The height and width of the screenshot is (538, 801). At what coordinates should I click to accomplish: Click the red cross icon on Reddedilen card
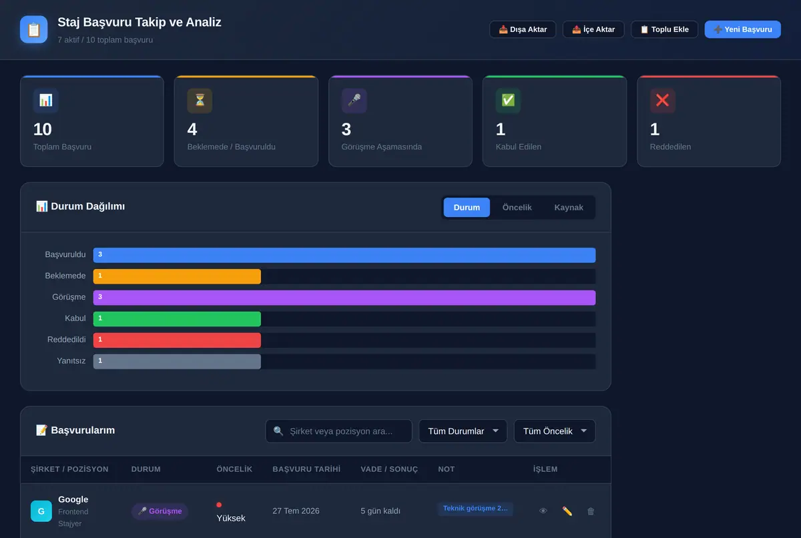pyautogui.click(x=663, y=101)
